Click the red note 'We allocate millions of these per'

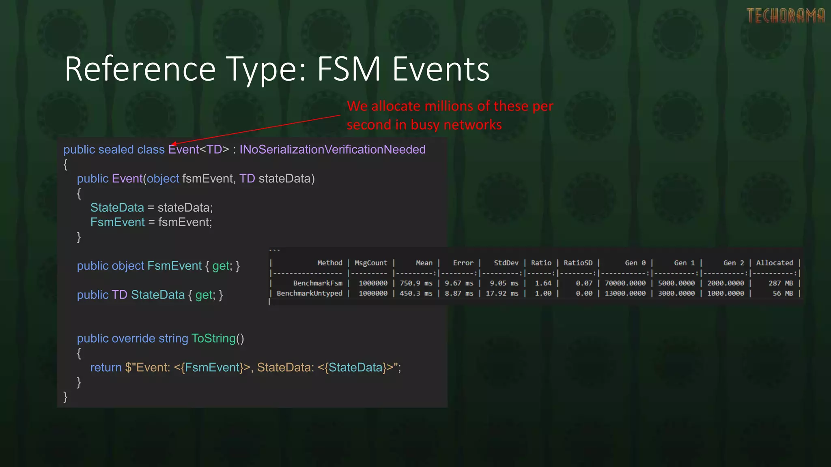[450, 106]
